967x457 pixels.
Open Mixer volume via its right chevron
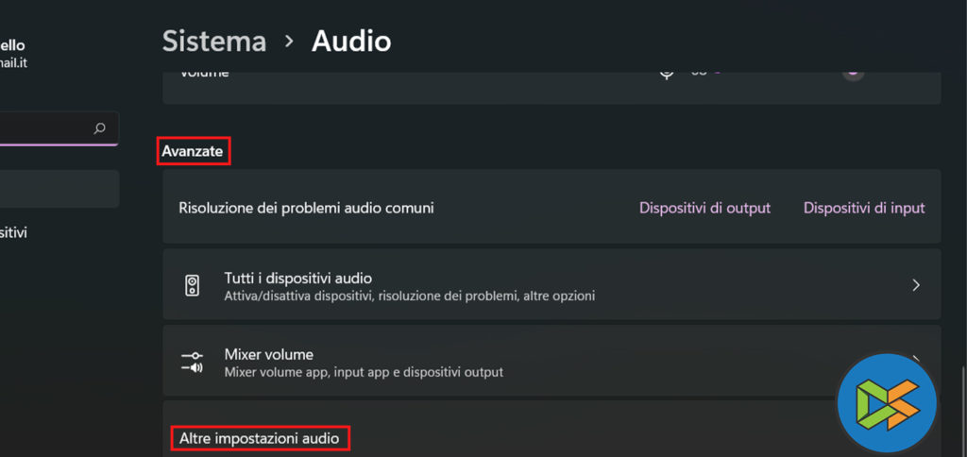(x=915, y=359)
